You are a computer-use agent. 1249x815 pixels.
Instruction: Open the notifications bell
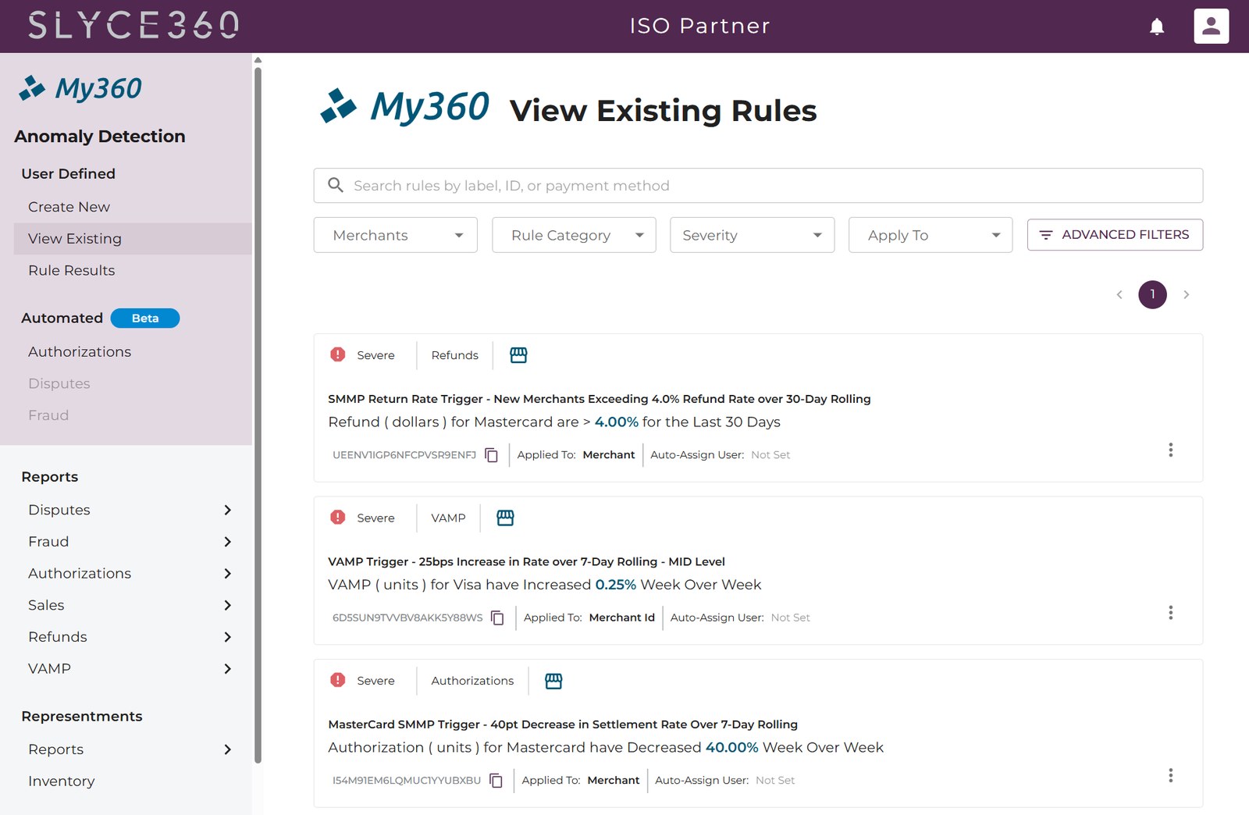1157,27
